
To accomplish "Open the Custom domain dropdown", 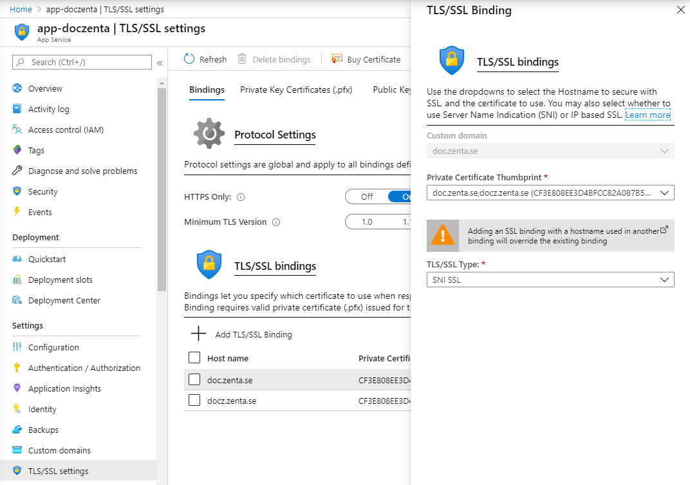I will click(x=666, y=150).
